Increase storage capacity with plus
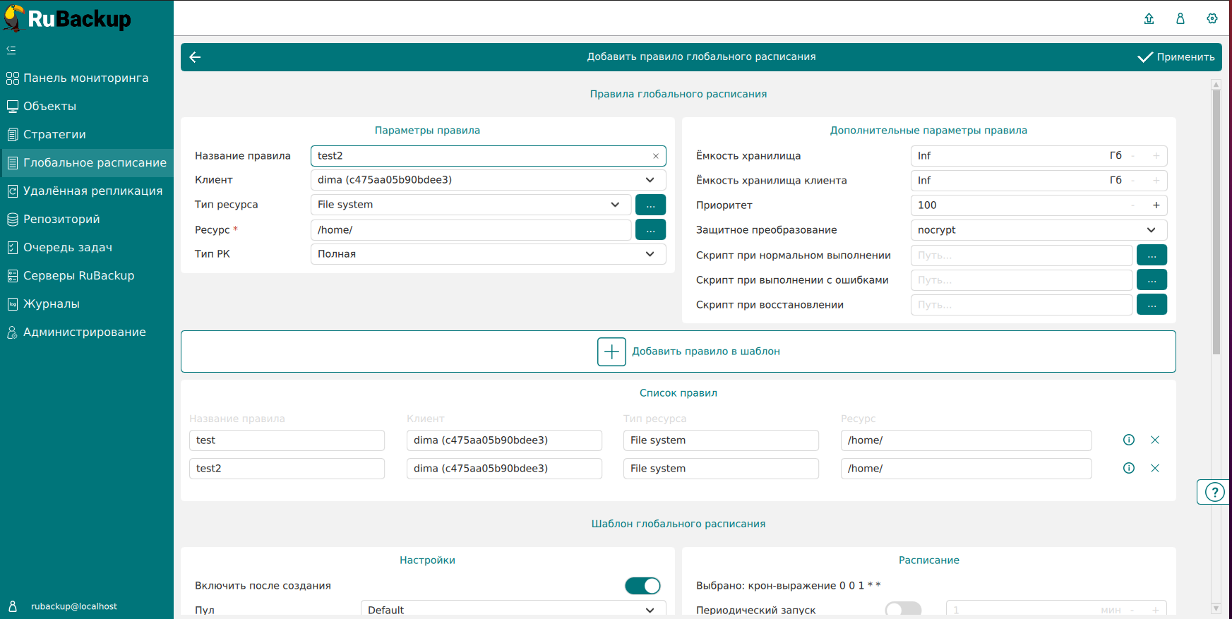 pos(1156,156)
